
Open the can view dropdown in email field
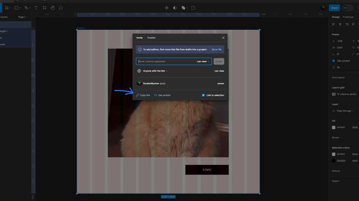tap(203, 62)
